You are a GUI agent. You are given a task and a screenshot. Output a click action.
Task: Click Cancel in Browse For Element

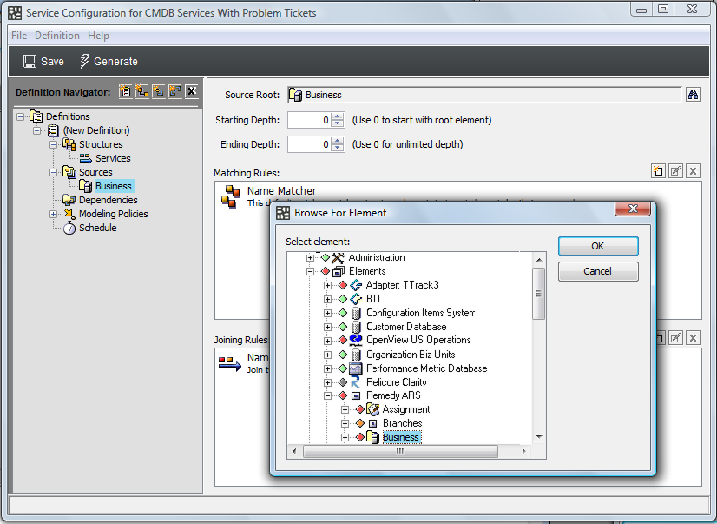coord(598,271)
